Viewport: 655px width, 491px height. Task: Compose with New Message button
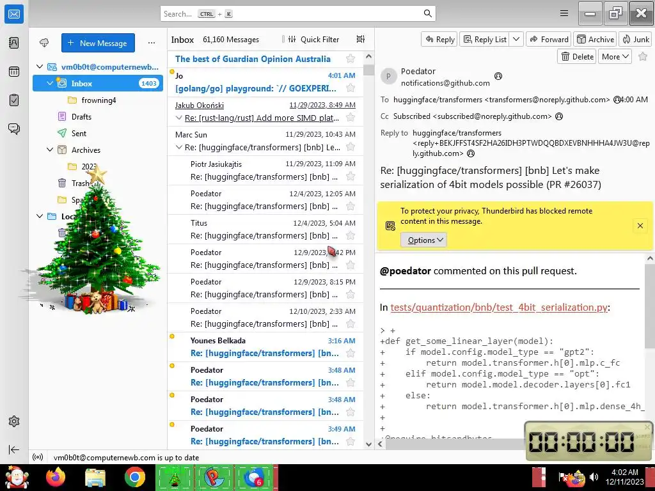98,43
